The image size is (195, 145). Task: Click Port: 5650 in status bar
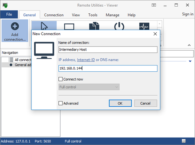click(x=43, y=141)
